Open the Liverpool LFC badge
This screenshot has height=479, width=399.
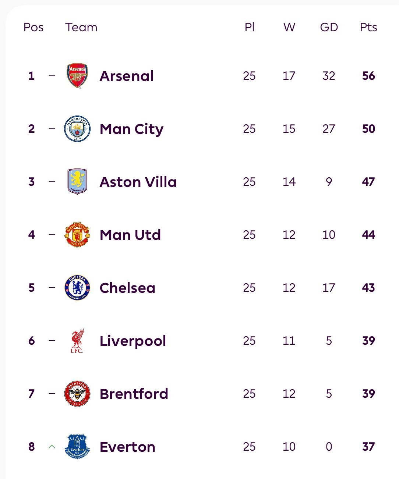point(77,341)
